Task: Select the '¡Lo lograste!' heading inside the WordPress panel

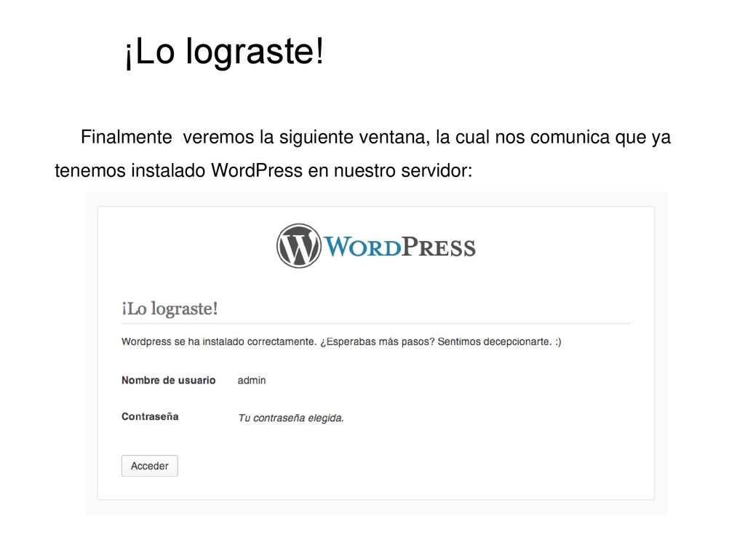Action: pos(170,309)
